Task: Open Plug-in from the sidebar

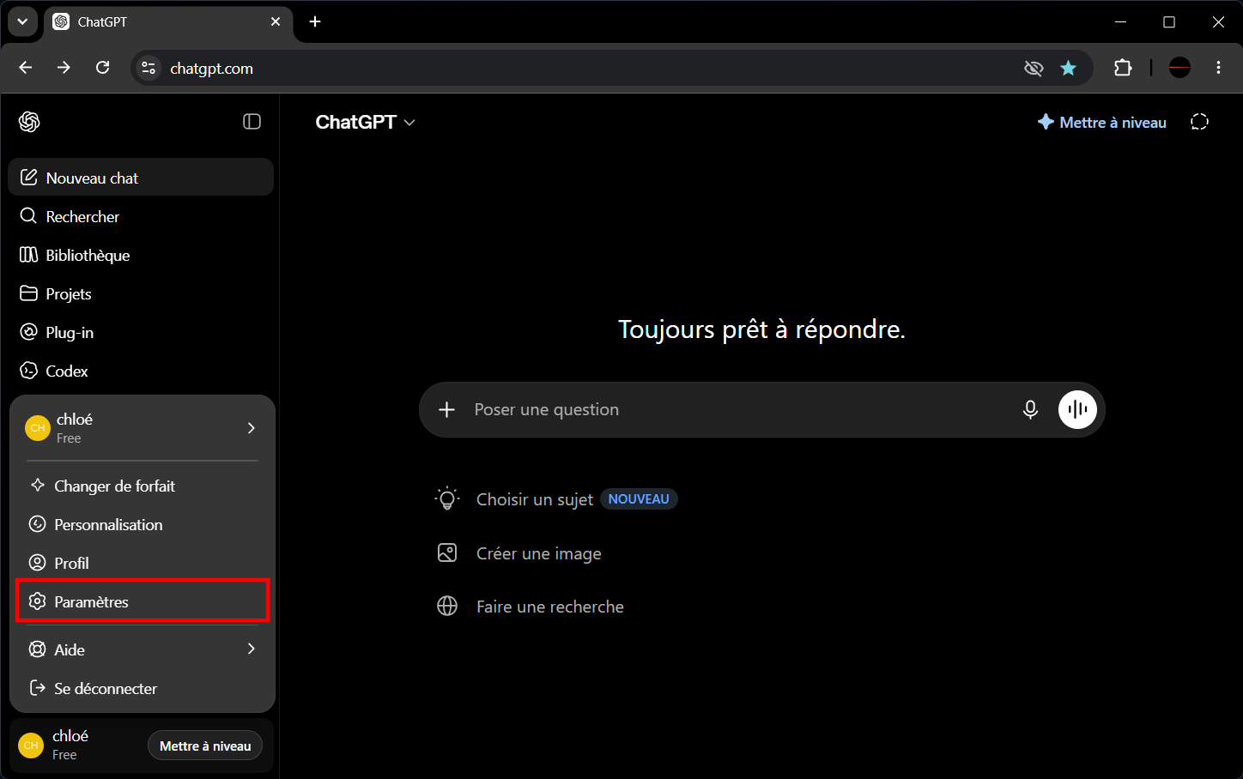Action: [x=141, y=332]
